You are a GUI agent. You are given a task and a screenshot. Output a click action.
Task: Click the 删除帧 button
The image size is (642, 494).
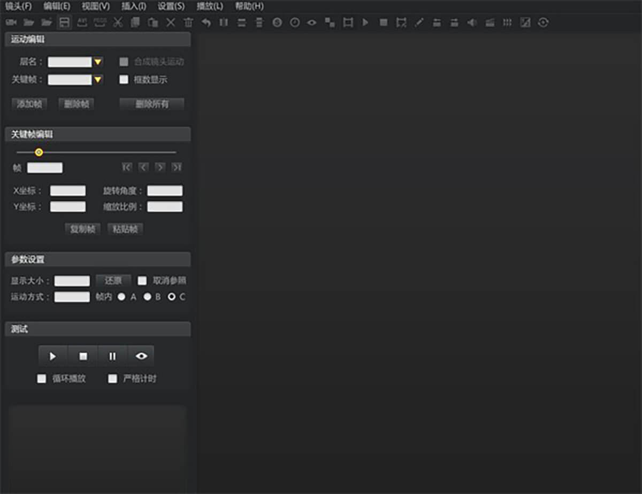click(77, 104)
